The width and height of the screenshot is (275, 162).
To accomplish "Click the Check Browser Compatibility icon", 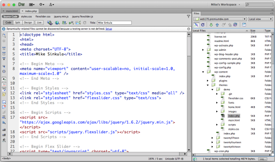I will (78, 23).
